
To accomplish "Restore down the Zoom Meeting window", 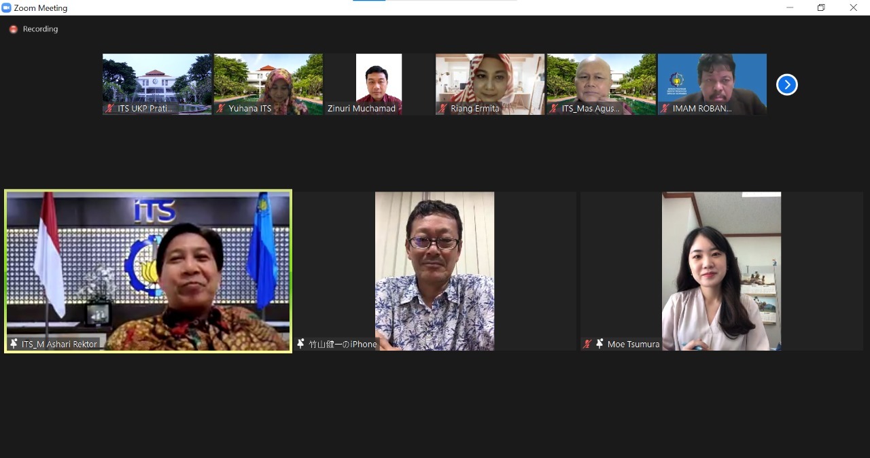I will coord(821,8).
